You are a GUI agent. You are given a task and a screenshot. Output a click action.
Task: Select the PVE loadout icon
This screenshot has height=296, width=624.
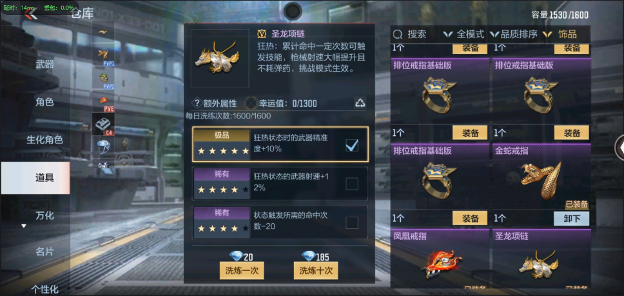104,102
